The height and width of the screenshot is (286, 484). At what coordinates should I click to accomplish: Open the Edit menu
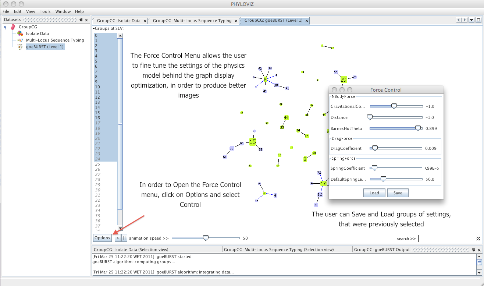pos(18,11)
